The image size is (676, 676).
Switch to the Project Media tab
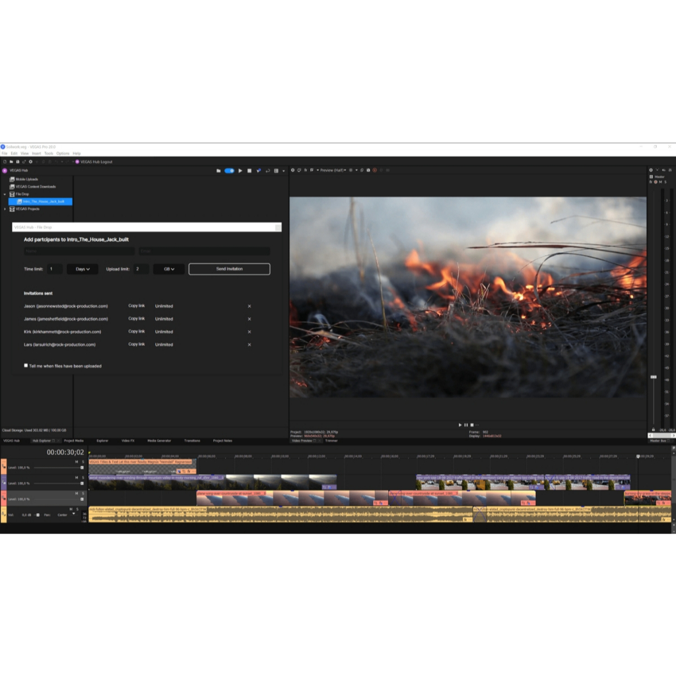click(74, 440)
